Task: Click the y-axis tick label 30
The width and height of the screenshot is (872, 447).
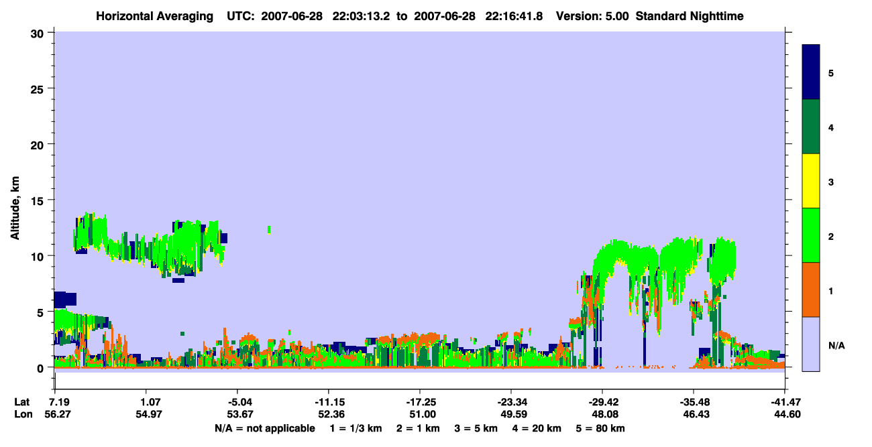Action: pyautogui.click(x=38, y=33)
